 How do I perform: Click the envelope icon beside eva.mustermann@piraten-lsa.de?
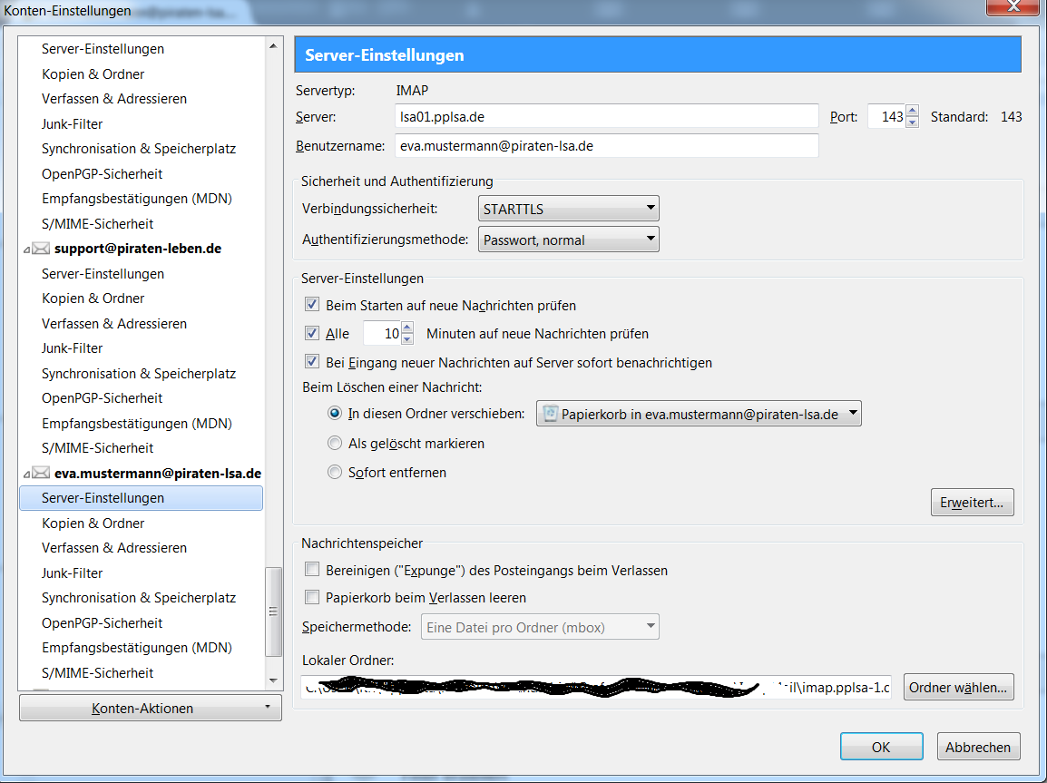point(41,474)
